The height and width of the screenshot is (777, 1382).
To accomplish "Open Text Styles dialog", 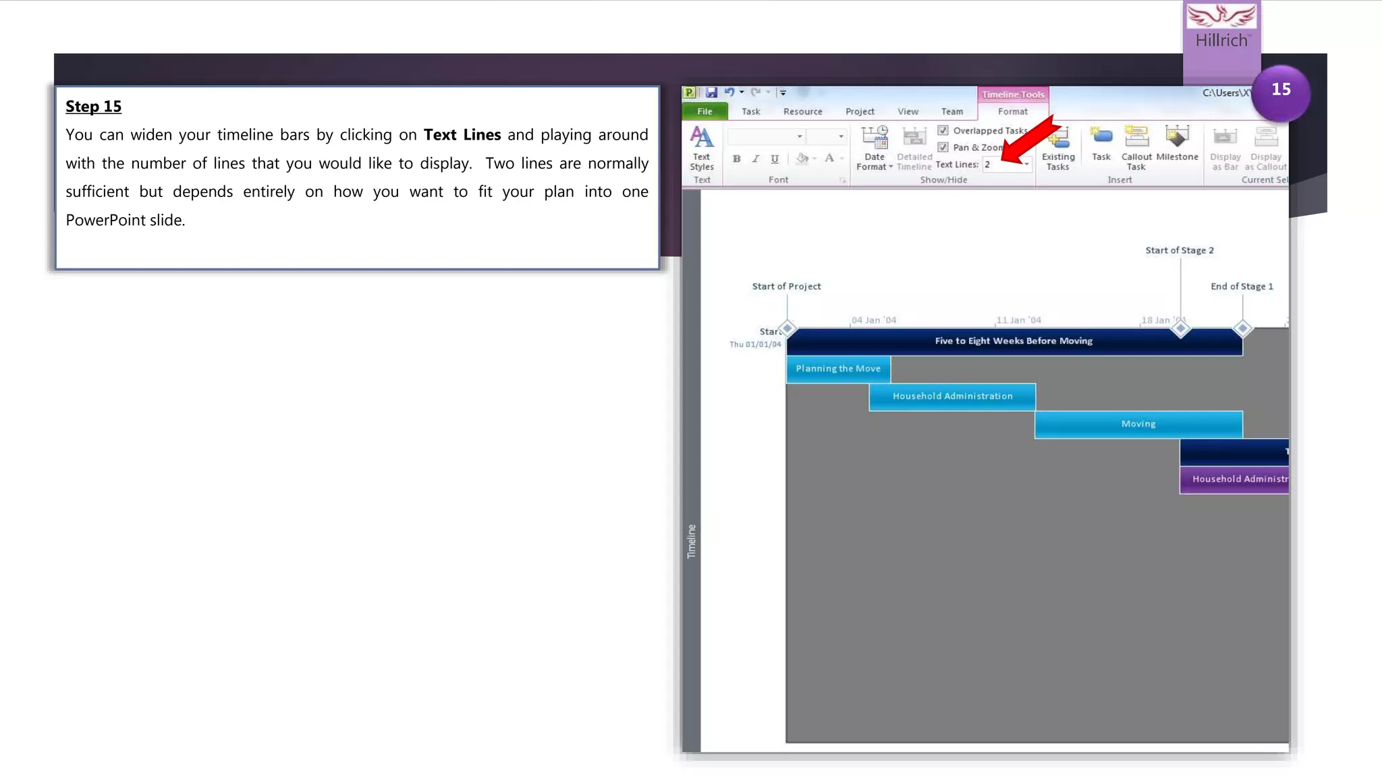I will [x=702, y=148].
